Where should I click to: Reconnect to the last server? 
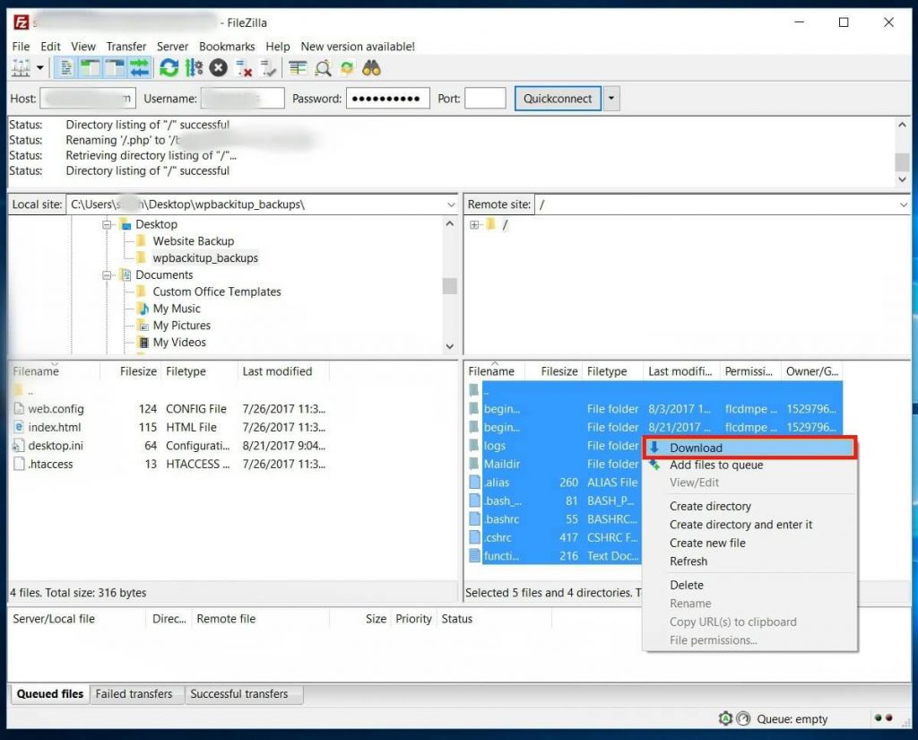268,68
